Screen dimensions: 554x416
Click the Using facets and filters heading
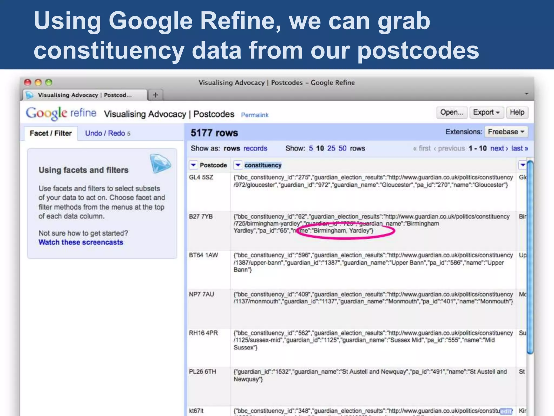84,170
